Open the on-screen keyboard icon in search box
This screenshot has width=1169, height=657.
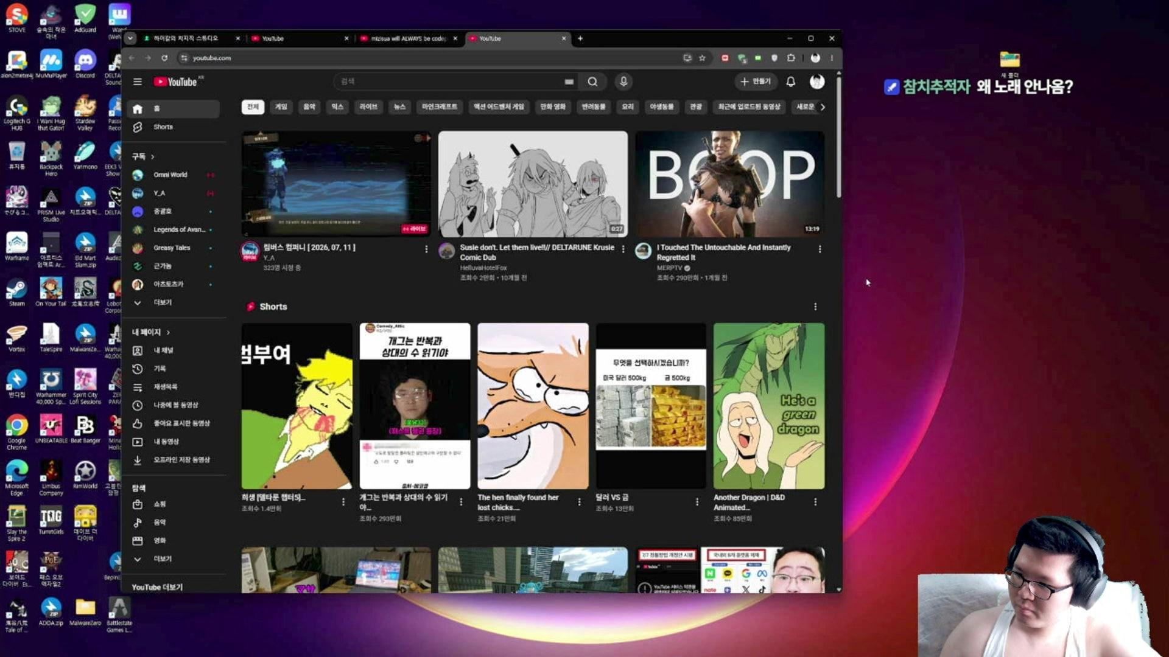[x=569, y=82]
